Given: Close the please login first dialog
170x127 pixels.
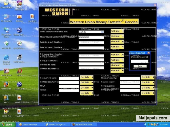Looking at the screenshot, I should (x=149, y=53).
